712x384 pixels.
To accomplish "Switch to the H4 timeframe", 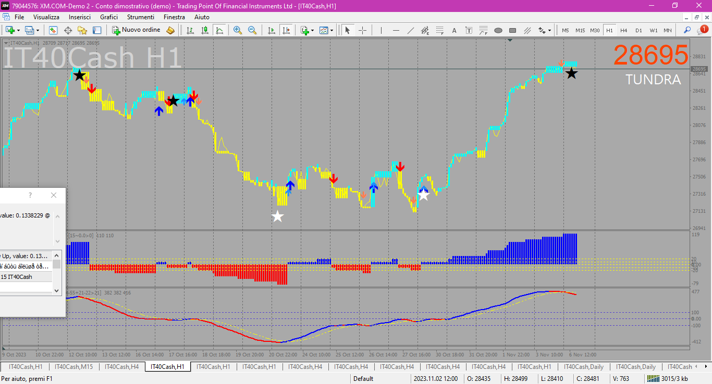I will 623,30.
